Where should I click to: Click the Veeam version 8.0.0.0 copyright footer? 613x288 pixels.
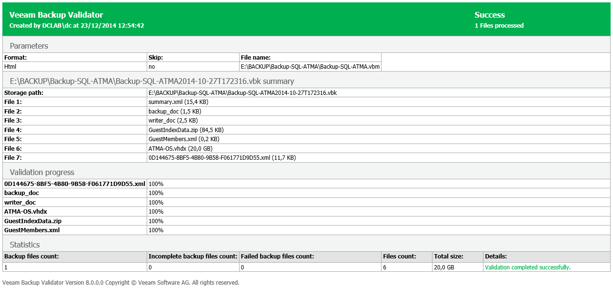point(121,282)
